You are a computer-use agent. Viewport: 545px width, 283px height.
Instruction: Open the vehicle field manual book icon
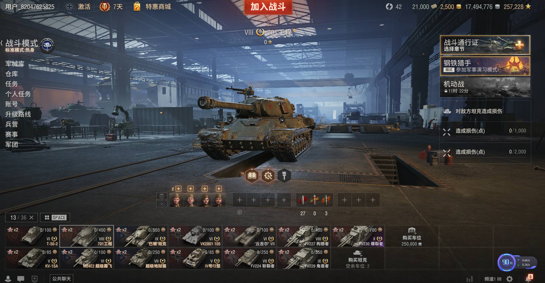coord(252,175)
